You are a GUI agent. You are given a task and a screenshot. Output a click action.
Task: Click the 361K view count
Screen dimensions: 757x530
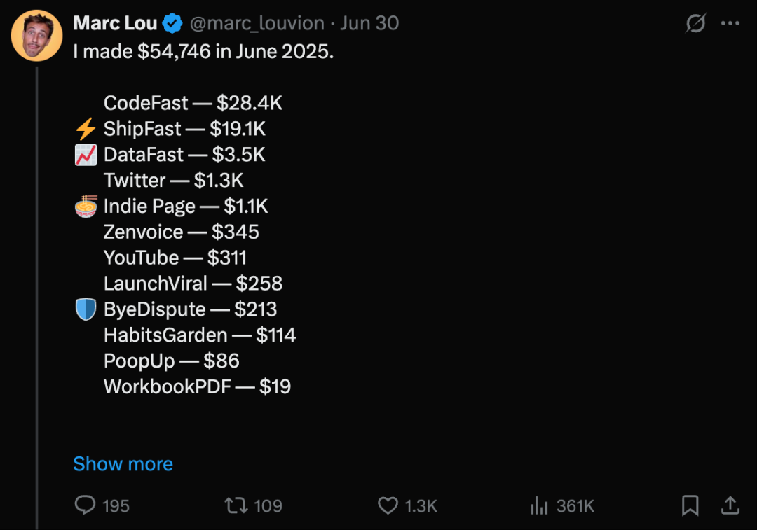[575, 506]
